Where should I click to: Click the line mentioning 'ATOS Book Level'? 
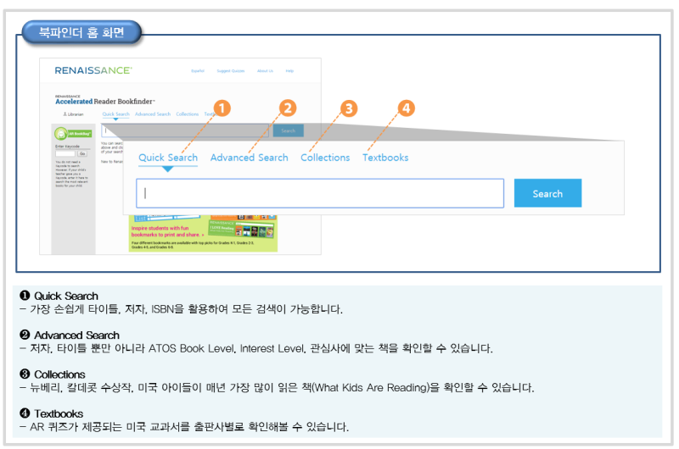256,349
